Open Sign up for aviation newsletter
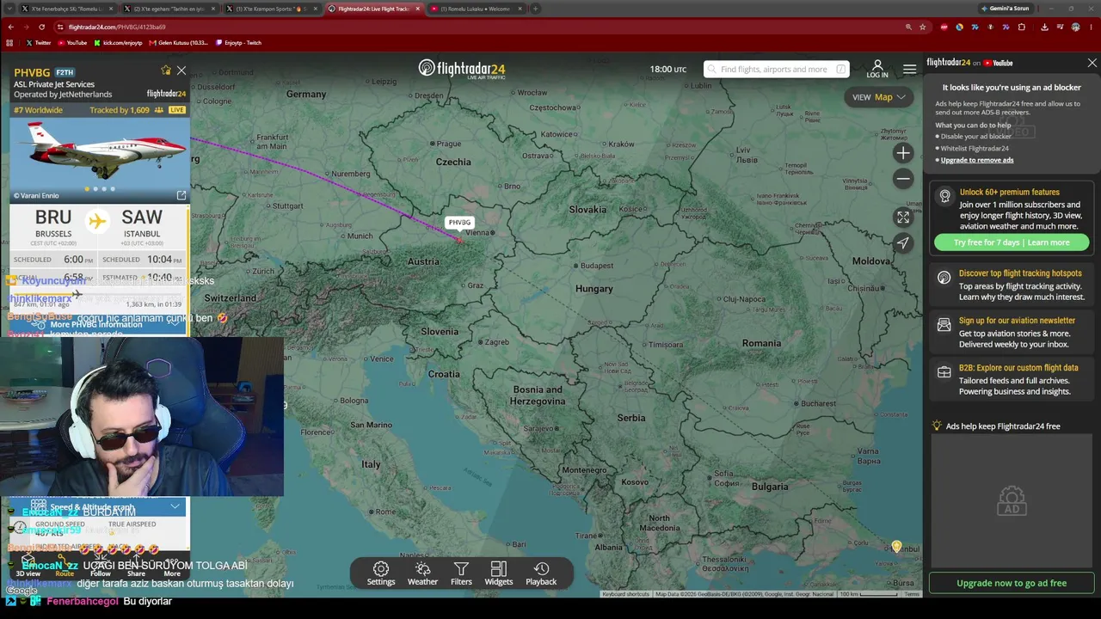Image resolution: width=1101 pixels, height=619 pixels. click(1012, 333)
